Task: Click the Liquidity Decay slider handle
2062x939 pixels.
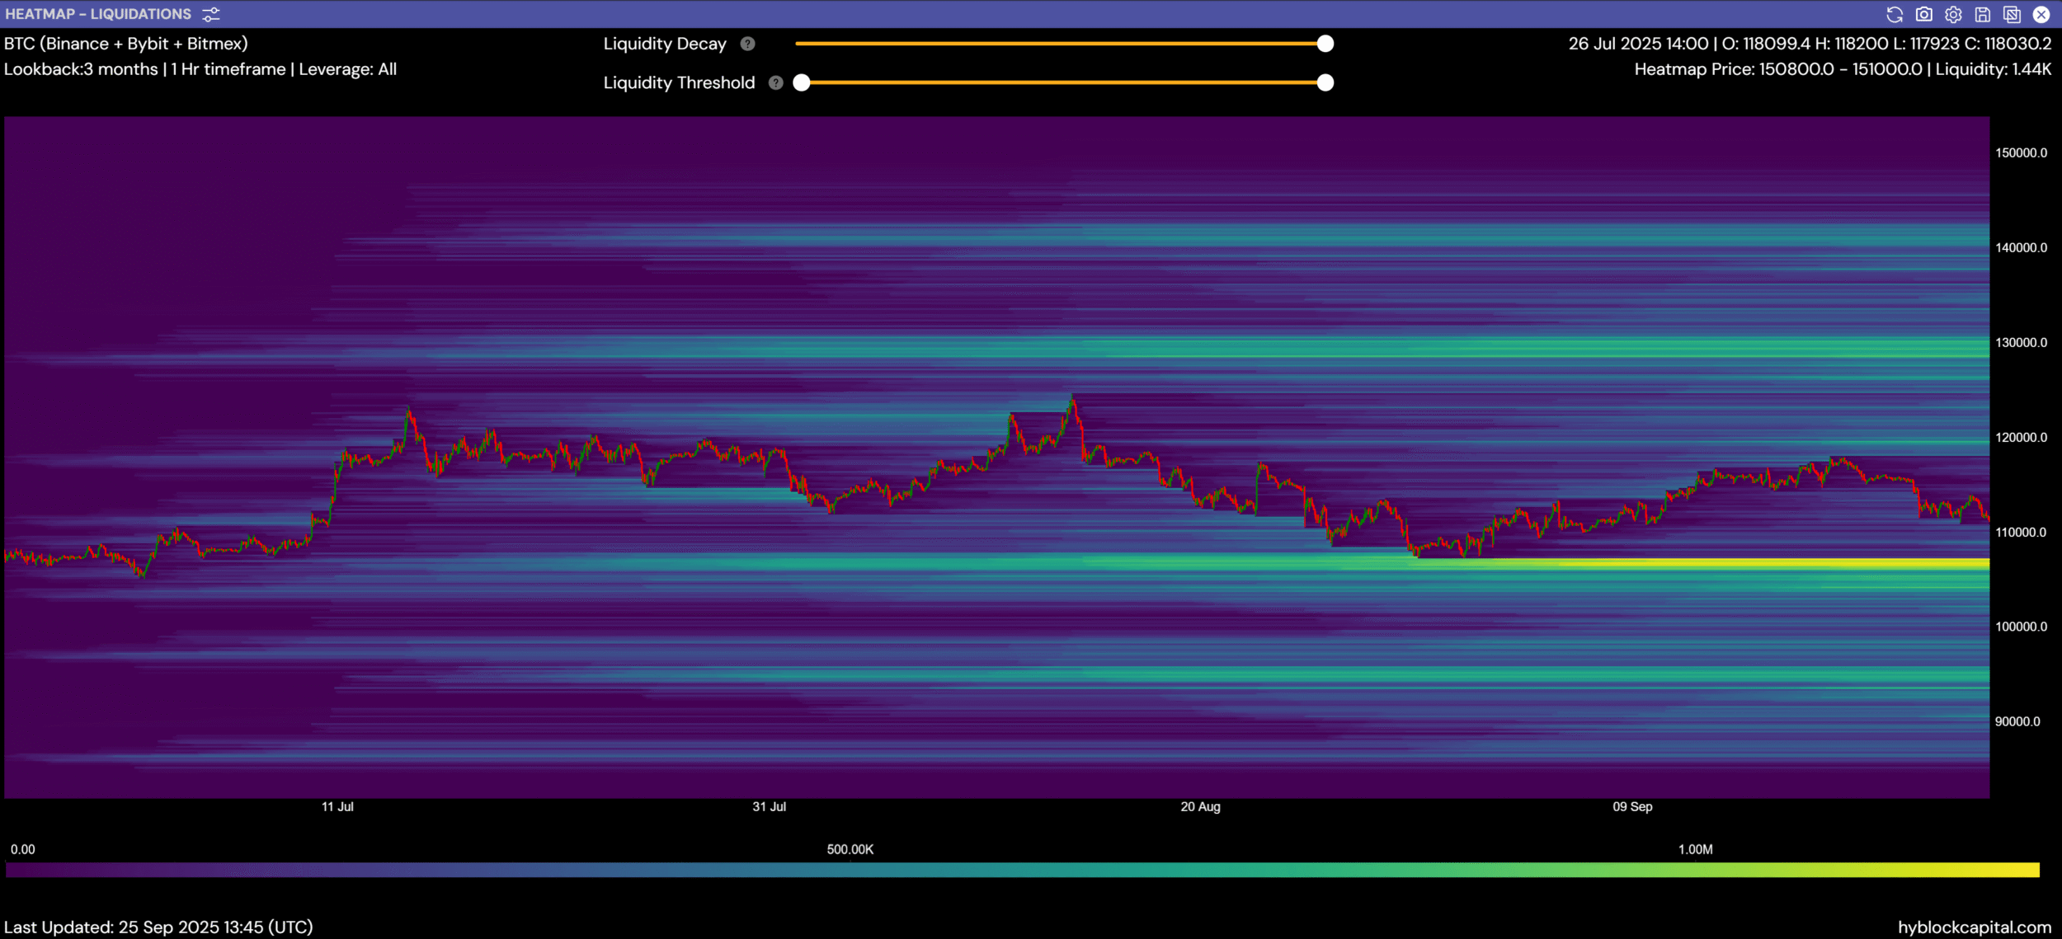Action: (x=1325, y=44)
